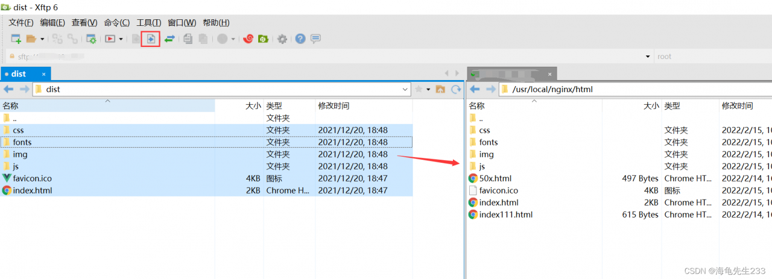Open the 窗口(W) menu
Screen dimensions: 772x279
tap(182, 23)
